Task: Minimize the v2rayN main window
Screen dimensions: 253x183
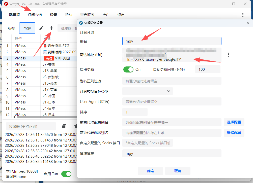Action: [x=222, y=4]
